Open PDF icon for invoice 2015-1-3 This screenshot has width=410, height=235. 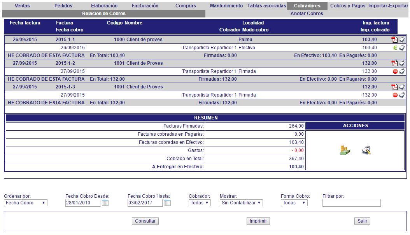tap(394, 87)
